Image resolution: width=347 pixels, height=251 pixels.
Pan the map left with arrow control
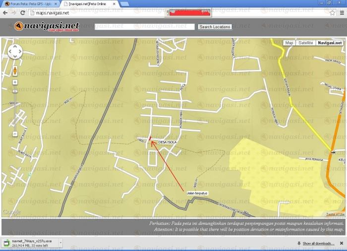[x=10, y=52]
